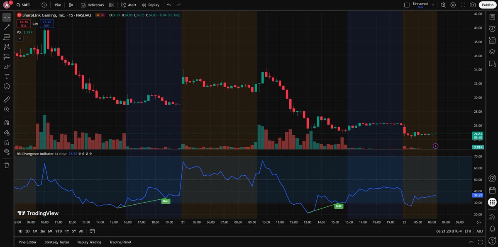Image resolution: width=498 pixels, height=247 pixels.
Task: Redo the last chart action
Action: coord(179,5)
